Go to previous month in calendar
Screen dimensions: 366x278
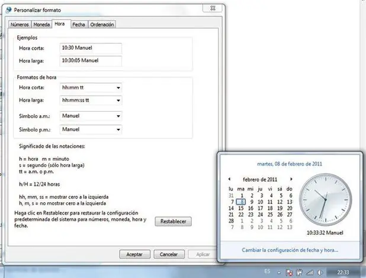[x=229, y=179]
